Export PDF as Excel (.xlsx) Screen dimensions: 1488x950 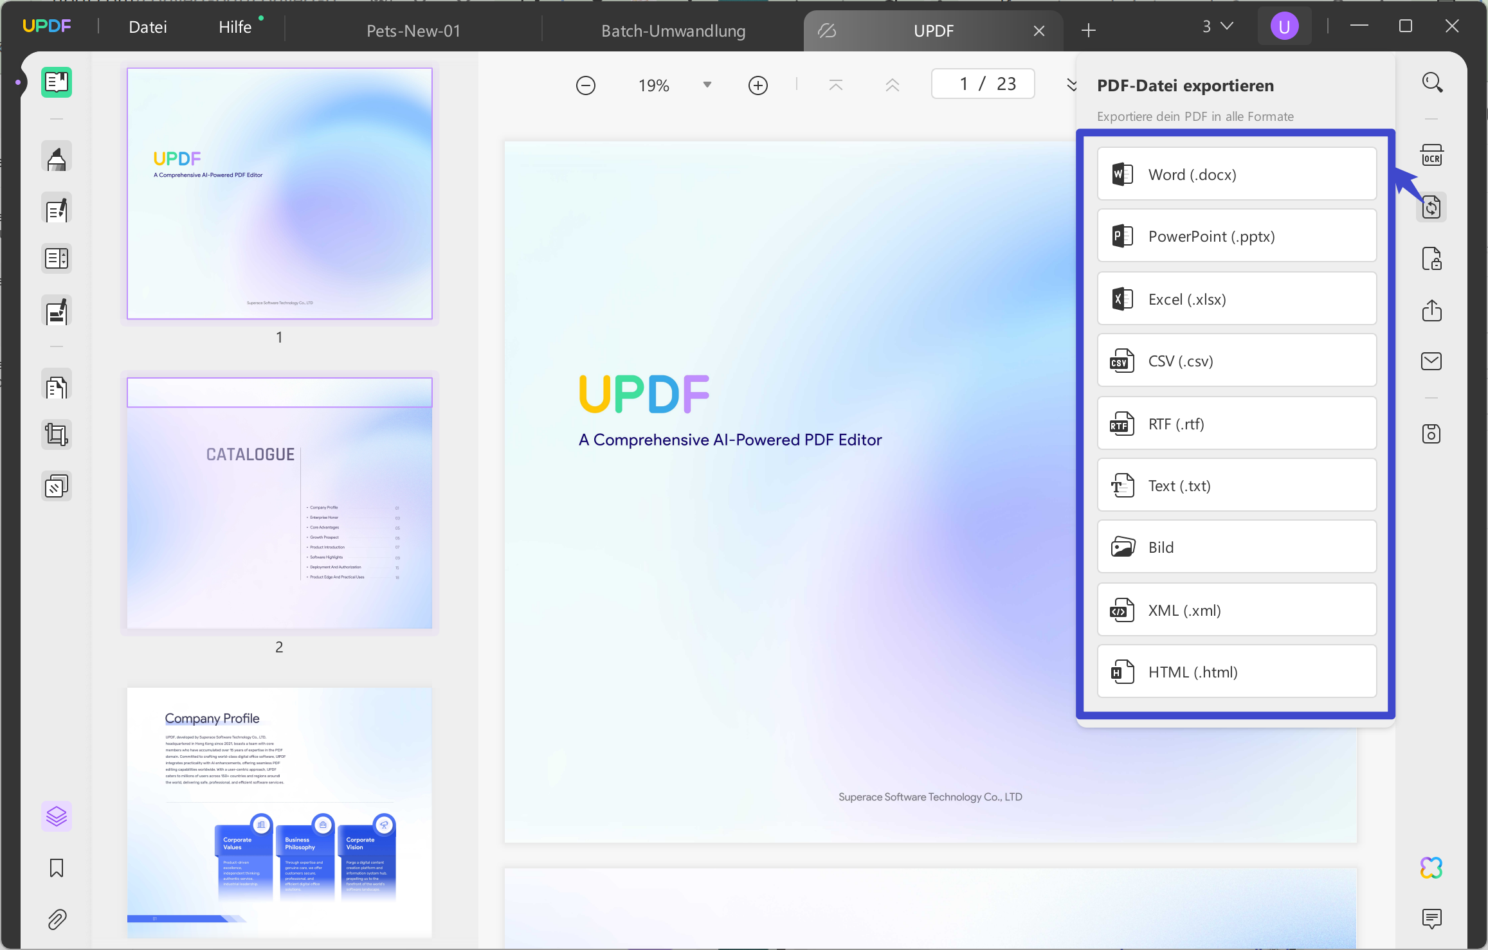(1237, 299)
